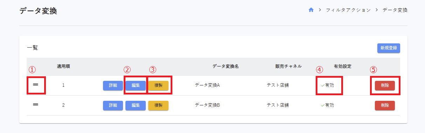Click the drag handle icon for row 2
This screenshot has width=425, height=133.
(x=35, y=105)
